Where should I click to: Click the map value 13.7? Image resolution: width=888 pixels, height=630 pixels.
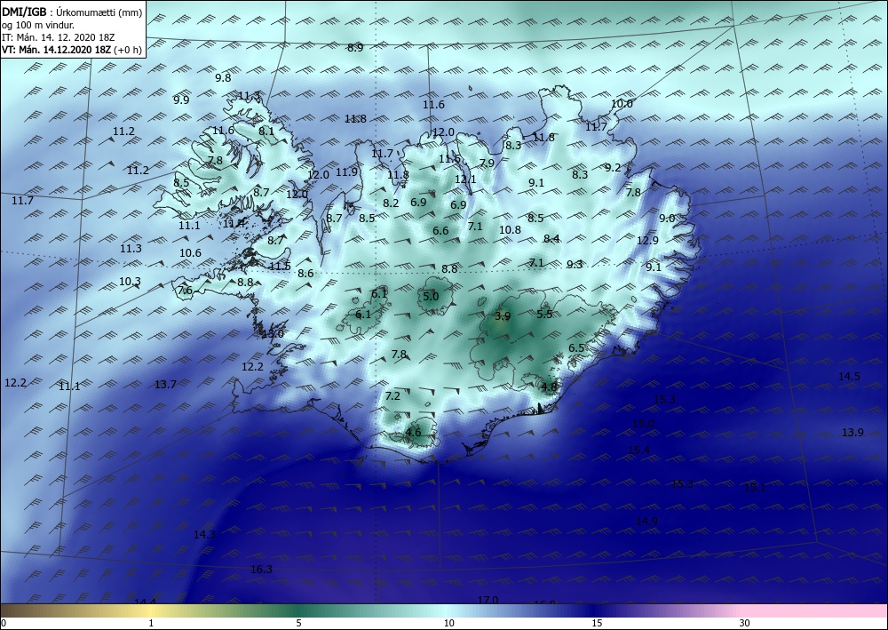pos(165,385)
